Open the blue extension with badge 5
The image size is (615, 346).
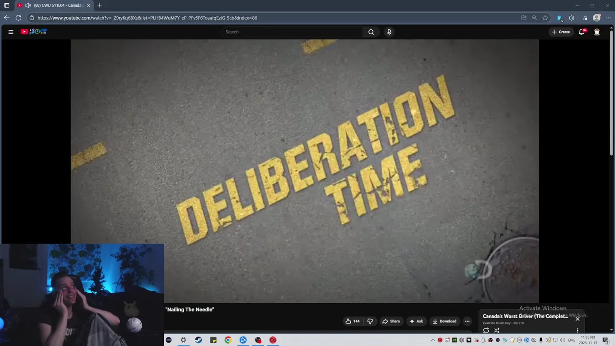pyautogui.click(x=560, y=18)
